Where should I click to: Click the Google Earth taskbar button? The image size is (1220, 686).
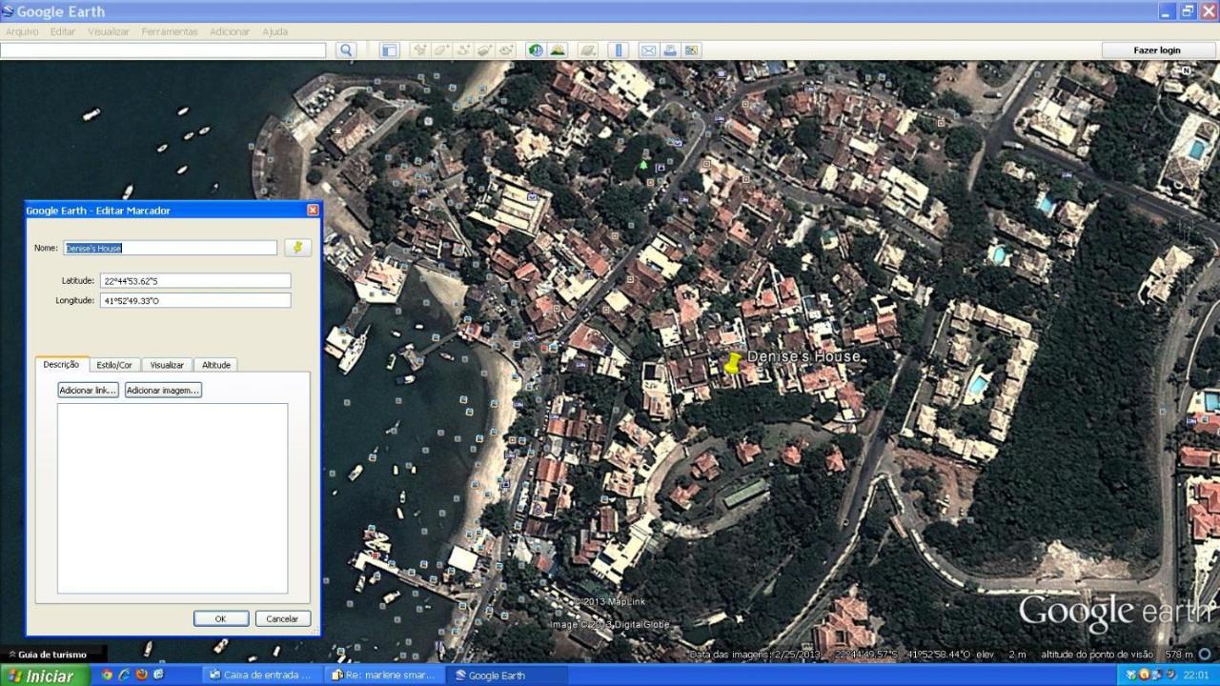(x=507, y=676)
